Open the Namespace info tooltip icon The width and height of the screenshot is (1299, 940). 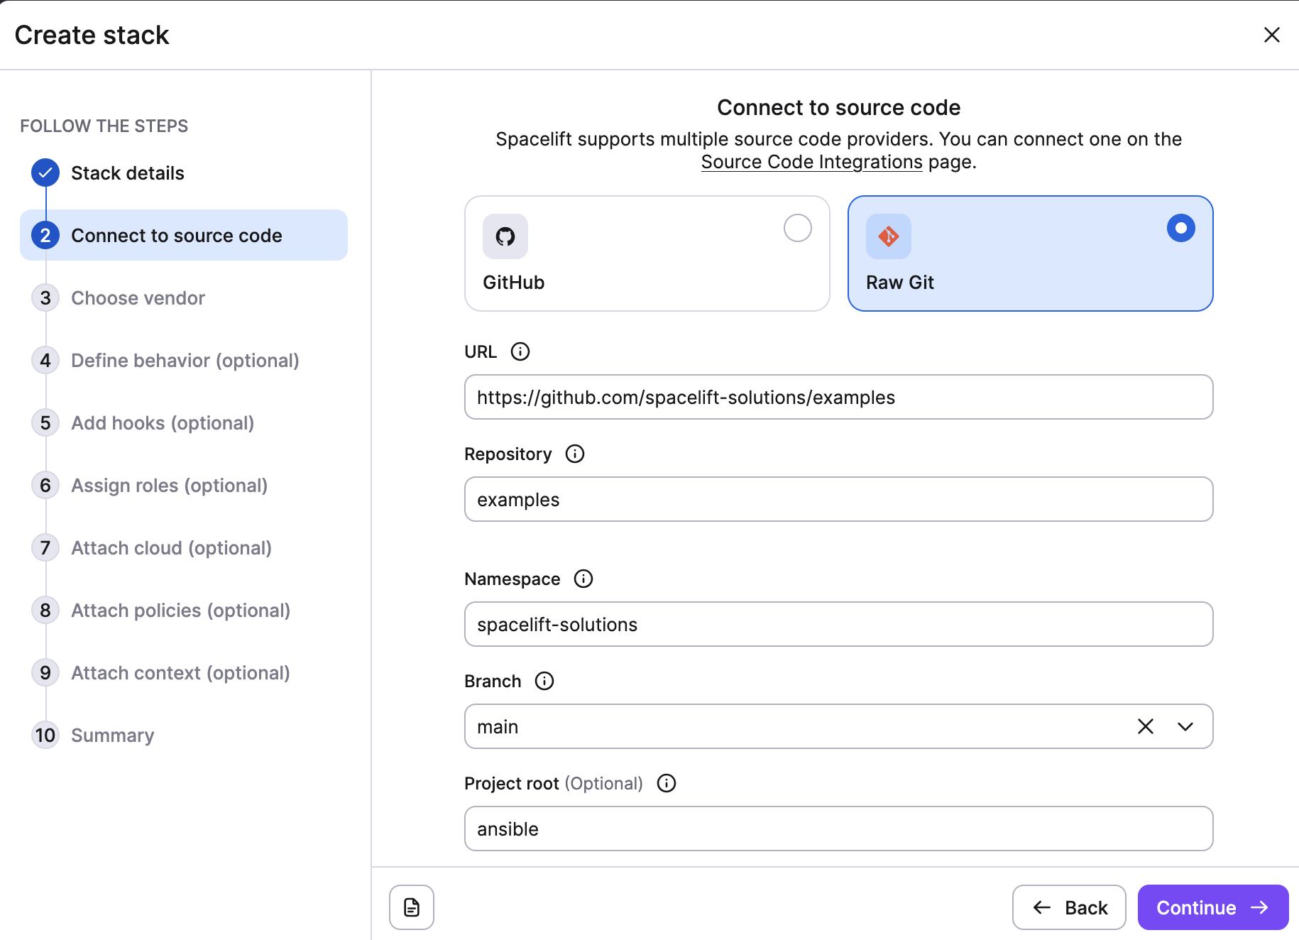(x=583, y=579)
